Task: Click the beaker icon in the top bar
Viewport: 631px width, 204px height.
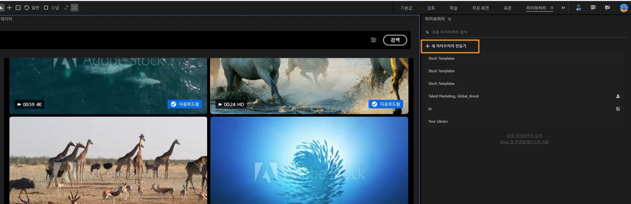Action: [578, 8]
